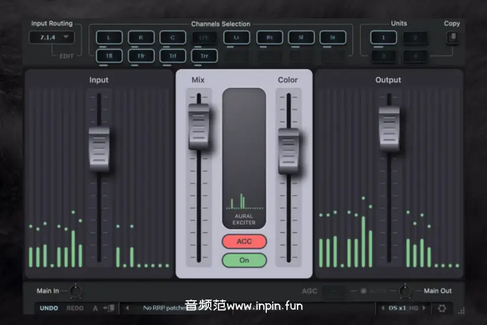Click the Main In knob

(76, 291)
